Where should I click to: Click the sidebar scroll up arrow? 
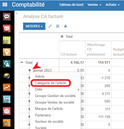click(17, 13)
